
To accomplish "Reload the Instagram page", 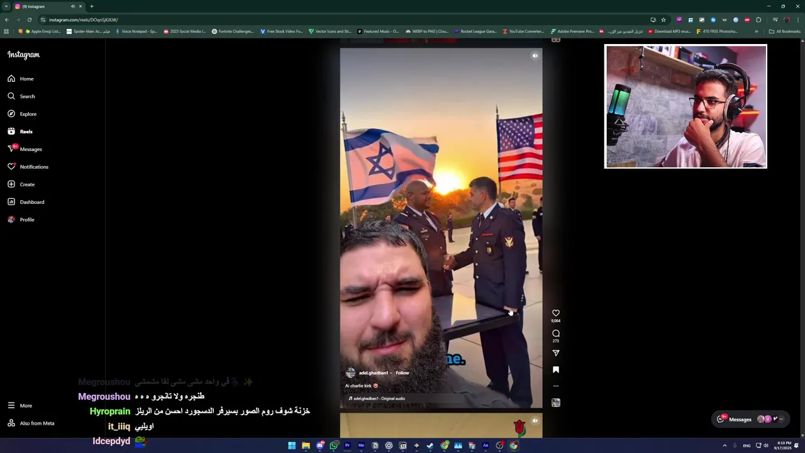I will tap(29, 20).
